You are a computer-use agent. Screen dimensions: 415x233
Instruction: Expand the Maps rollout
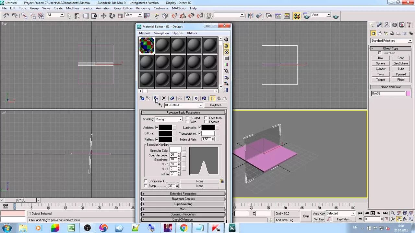pyautogui.click(x=183, y=209)
